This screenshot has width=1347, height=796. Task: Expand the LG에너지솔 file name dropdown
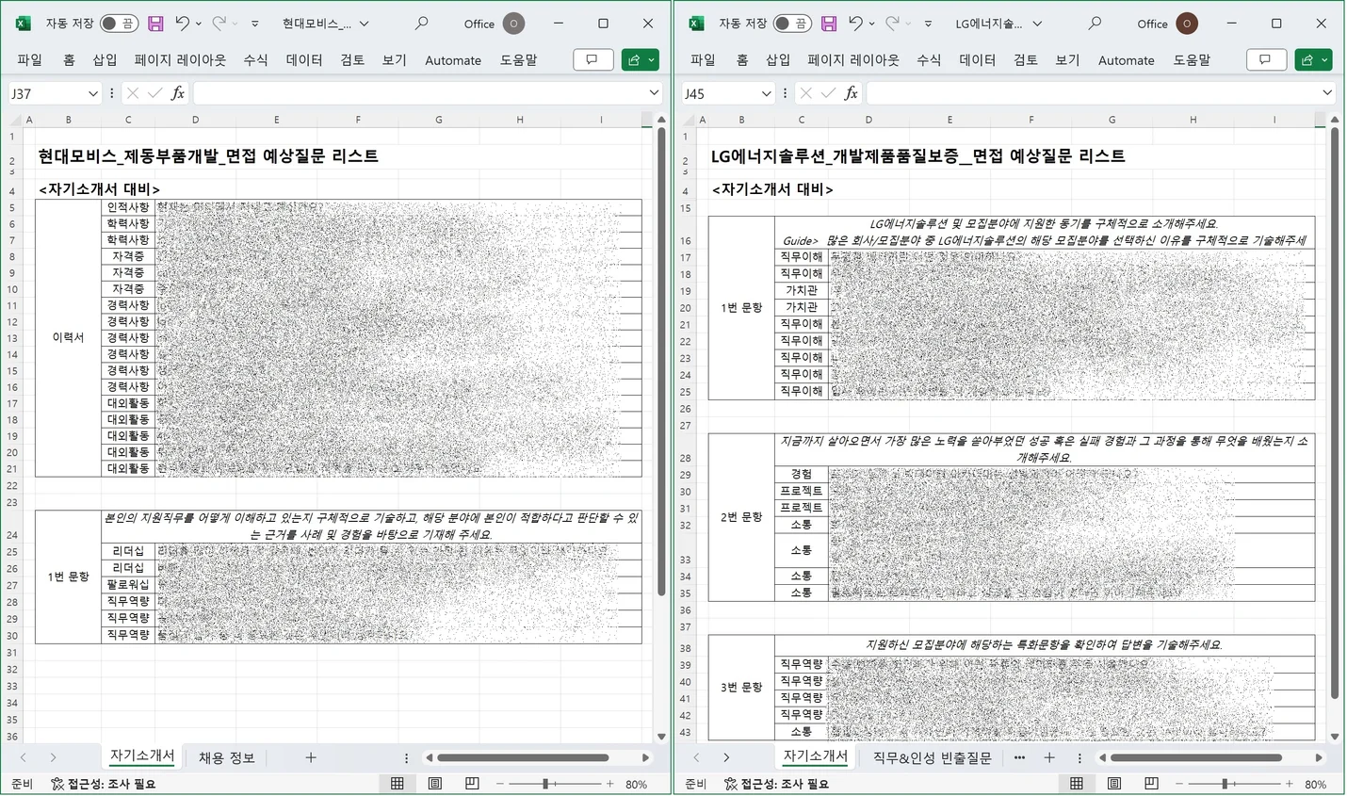point(1037,24)
